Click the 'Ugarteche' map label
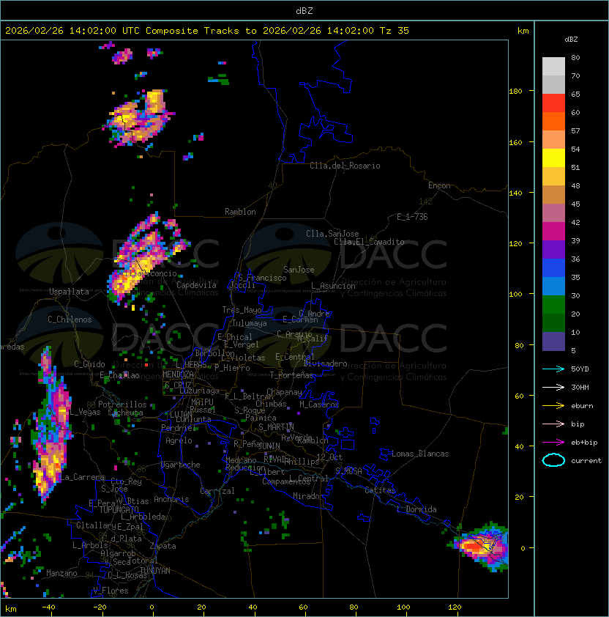Image resolution: width=609 pixels, height=617 pixels. click(181, 465)
